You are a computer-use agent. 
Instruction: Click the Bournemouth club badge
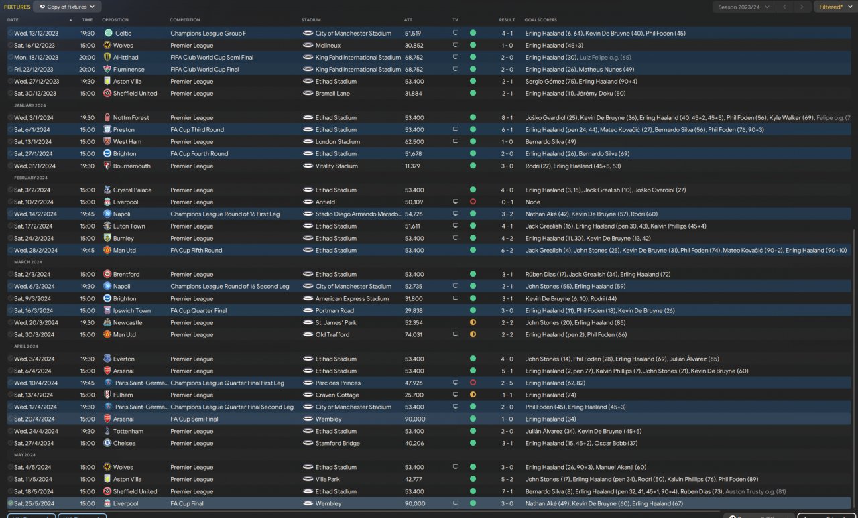tap(107, 166)
